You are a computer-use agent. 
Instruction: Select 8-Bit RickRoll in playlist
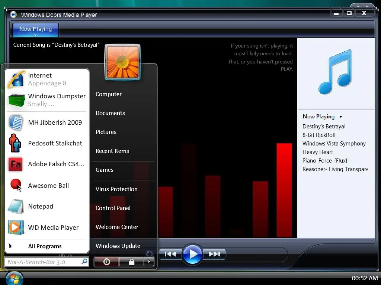319,135
